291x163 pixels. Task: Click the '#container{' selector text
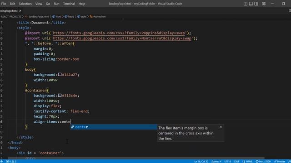coord(37,91)
